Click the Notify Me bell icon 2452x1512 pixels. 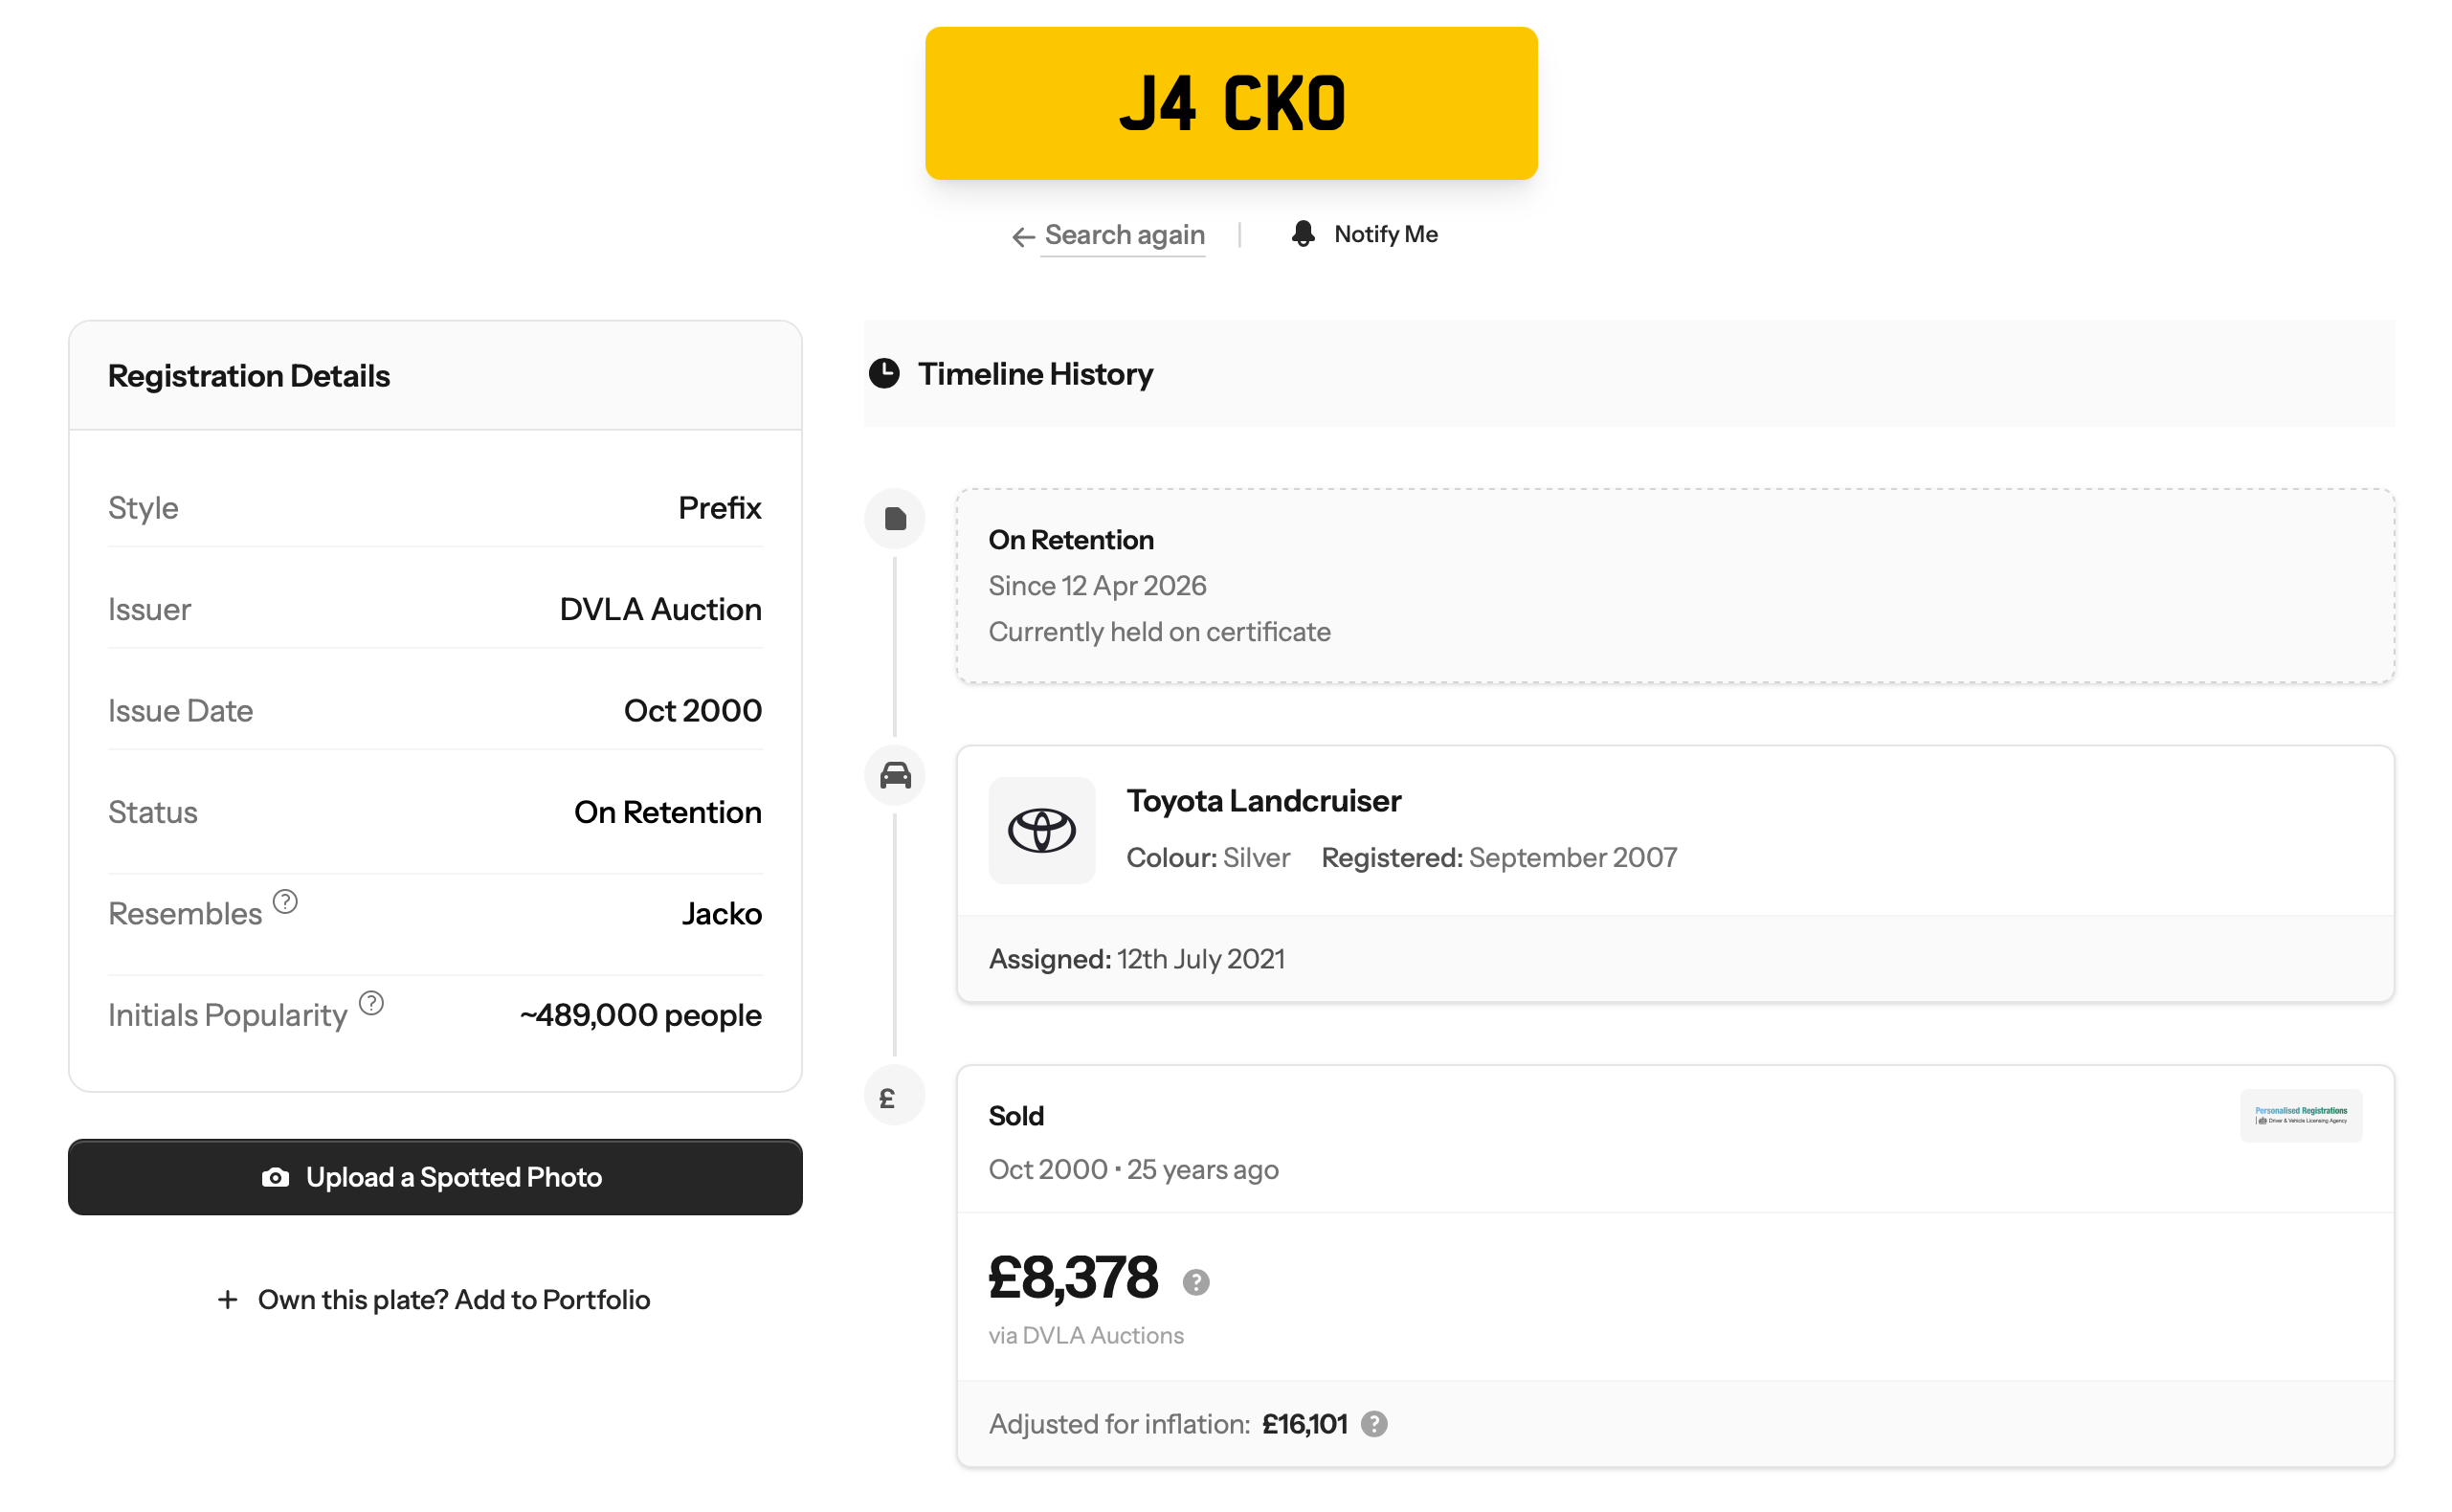1302,234
